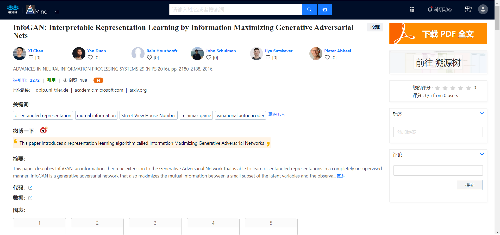Image resolution: width=500 pixels, height=235 pixels.
Task: Share paper via the Weibo icon
Action: (x=43, y=130)
